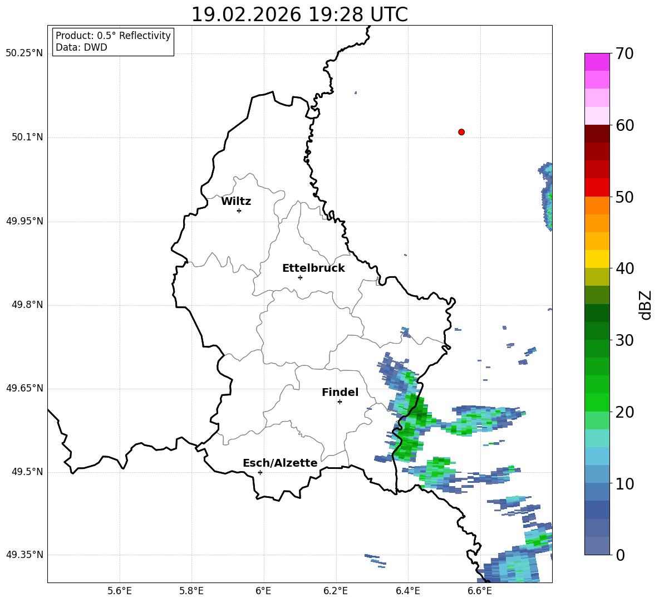The width and height of the screenshot is (659, 602).
Task: Click the colorbar tick label '50'
Action: 624,197
